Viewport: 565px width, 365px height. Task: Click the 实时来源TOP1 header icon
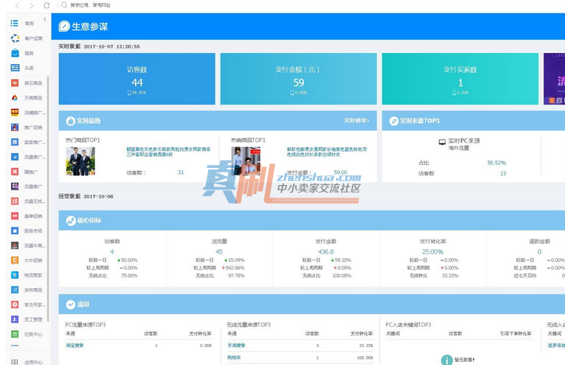394,121
